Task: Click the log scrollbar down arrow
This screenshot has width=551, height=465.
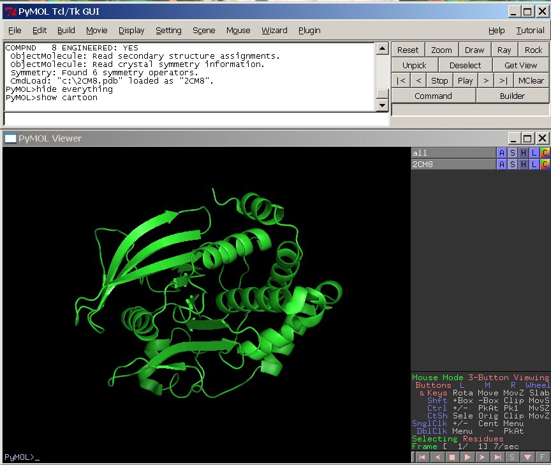Action: click(x=382, y=105)
